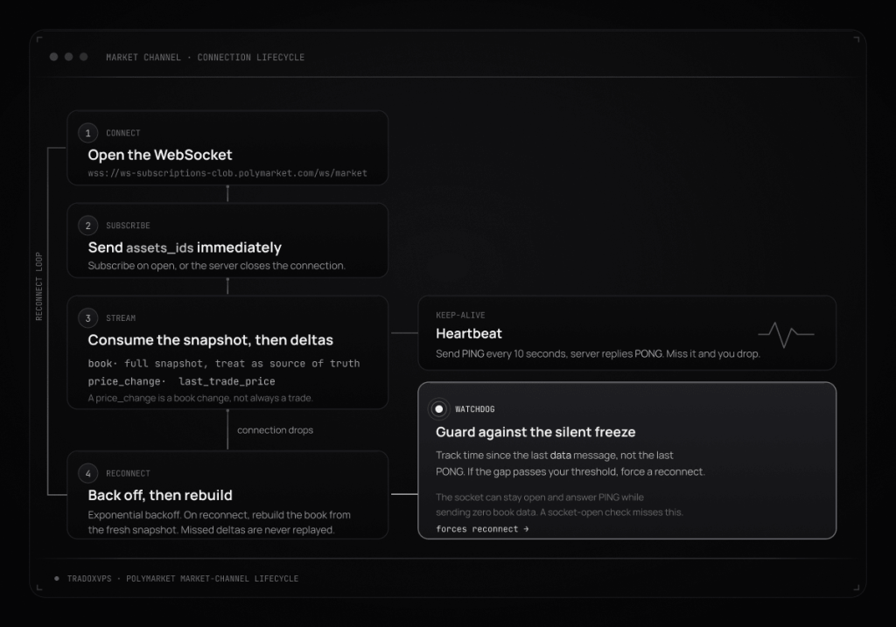Click the "MARKET CHANNEL · CONNECTION LIFECYCLE" title
Image resolution: width=896 pixels, height=627 pixels.
coord(205,57)
